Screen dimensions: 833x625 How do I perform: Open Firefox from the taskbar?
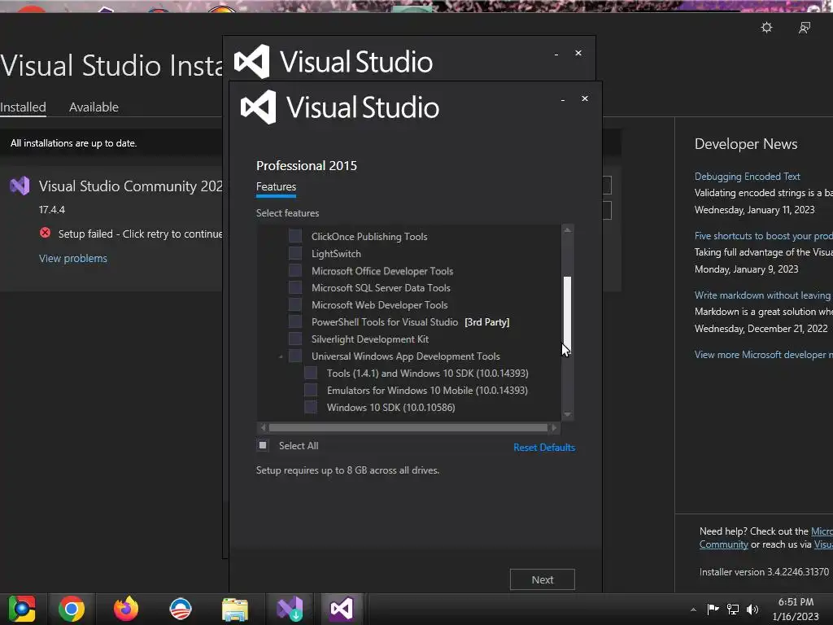click(126, 609)
